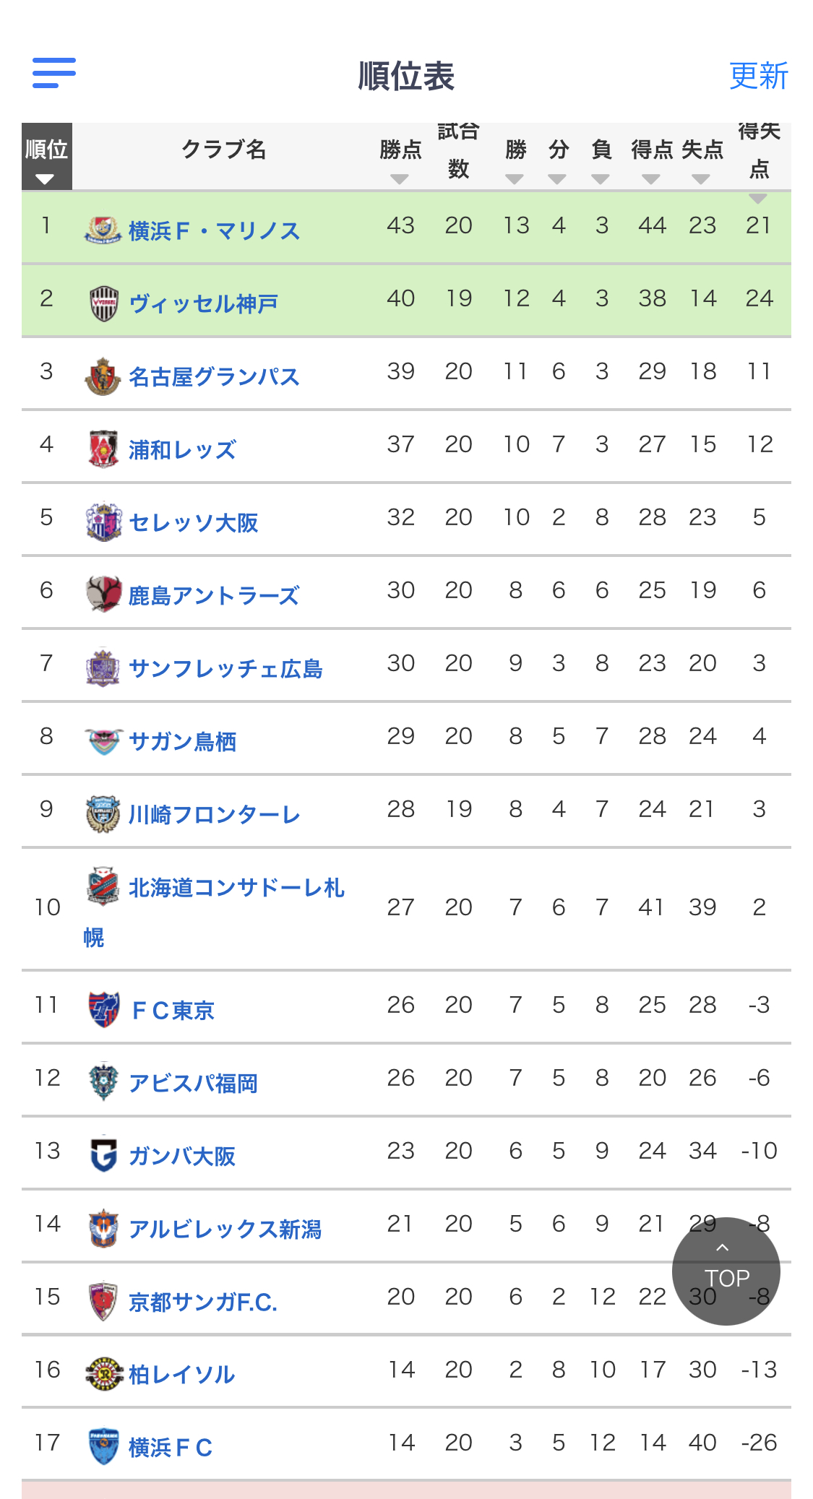Screen dimensions: 813x1499
Task: Click the FC Tokyo crest icon
Action: point(103,1009)
